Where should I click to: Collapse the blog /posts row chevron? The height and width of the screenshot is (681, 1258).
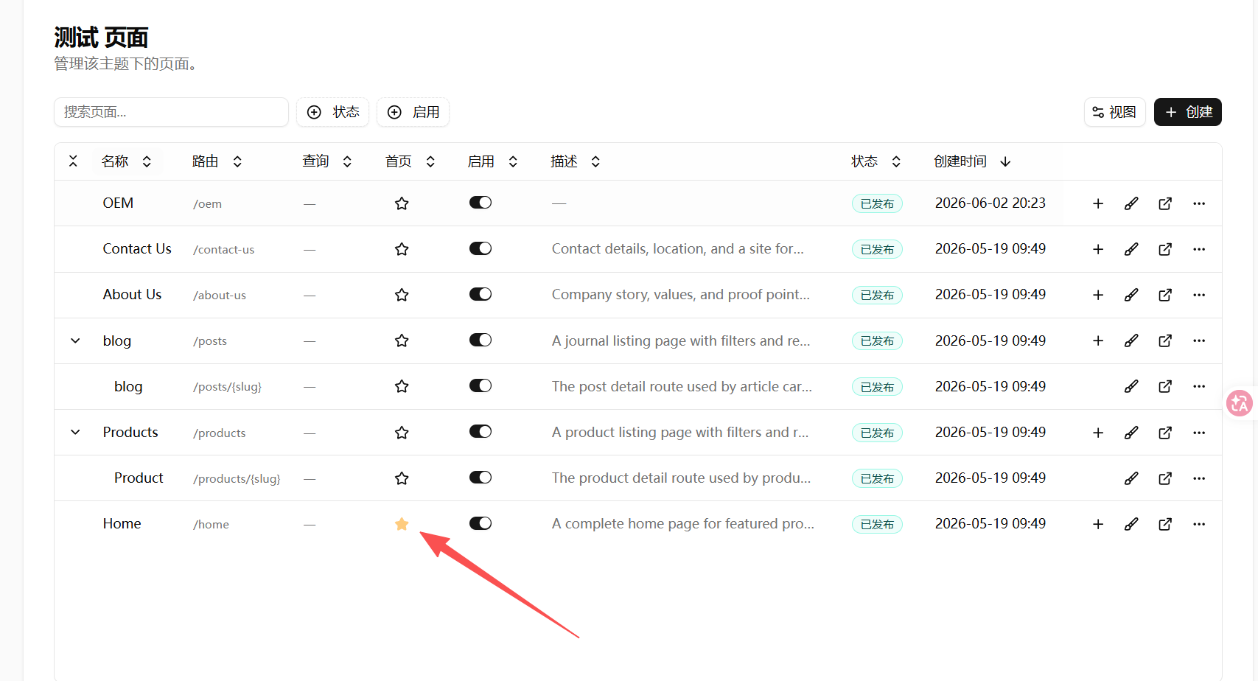75,340
